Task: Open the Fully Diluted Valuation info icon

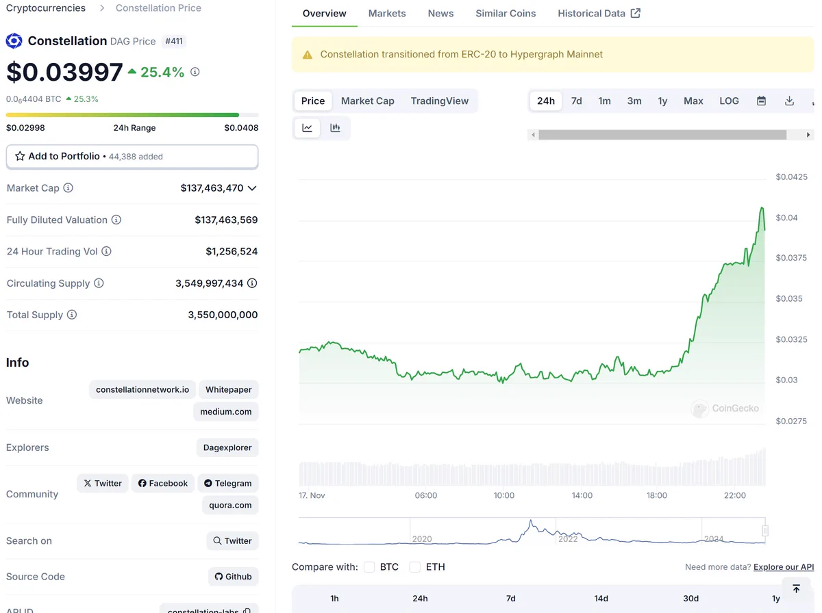Action: pos(116,220)
